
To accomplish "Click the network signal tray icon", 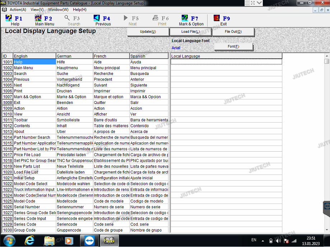I will point(294,241).
